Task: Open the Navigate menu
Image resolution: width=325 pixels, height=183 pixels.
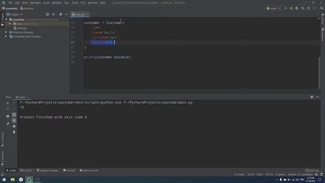Action: click(x=36, y=3)
